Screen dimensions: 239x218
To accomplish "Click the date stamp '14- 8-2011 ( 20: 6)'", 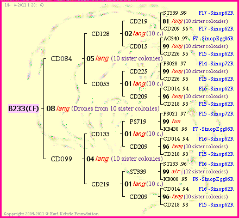I will [x=24, y=5].
